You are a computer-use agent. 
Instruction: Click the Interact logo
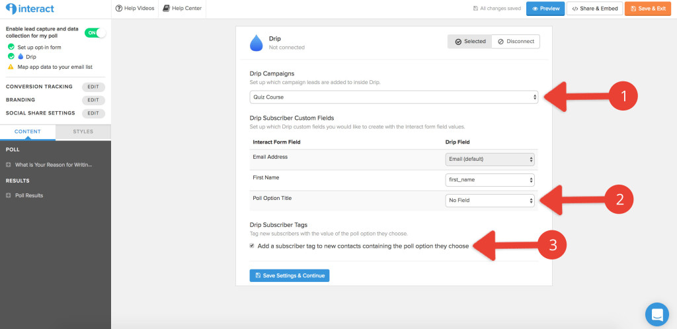[29, 9]
